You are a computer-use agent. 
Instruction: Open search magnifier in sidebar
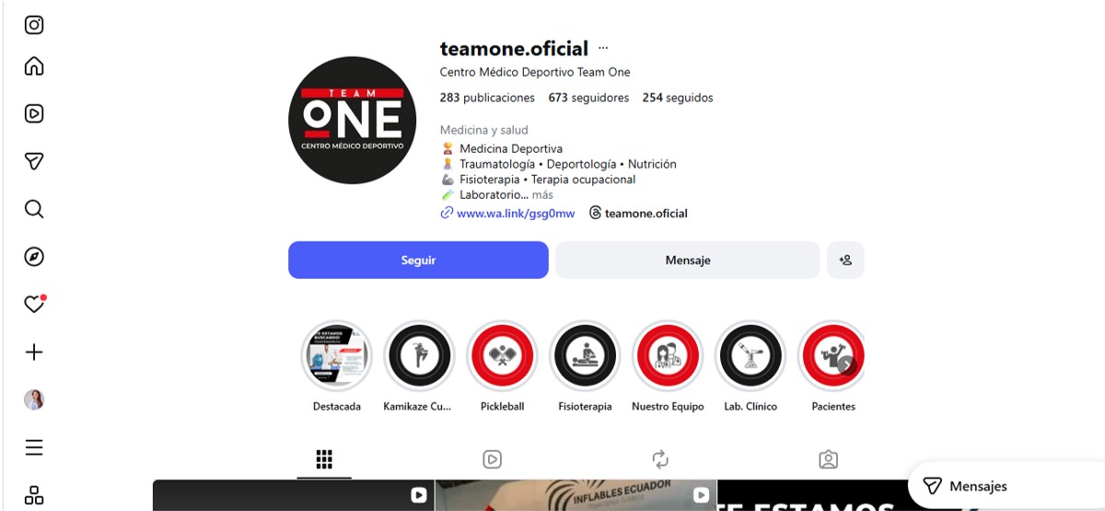point(34,209)
